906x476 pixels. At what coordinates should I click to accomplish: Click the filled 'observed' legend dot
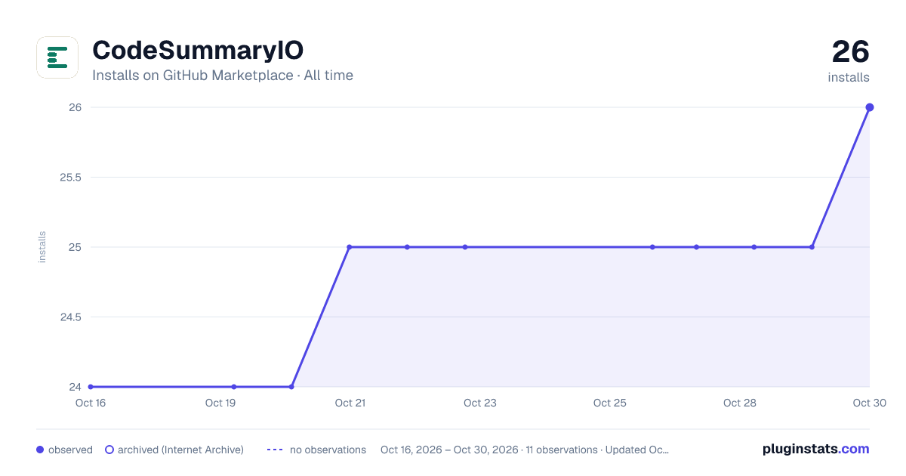click(x=40, y=450)
